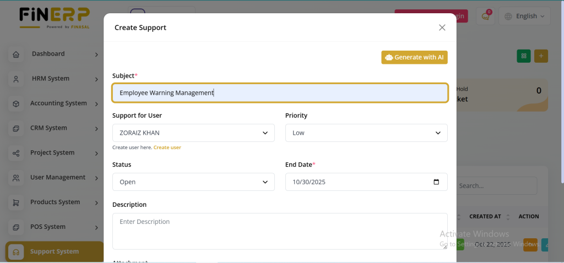Open the English language selector
The width and height of the screenshot is (564, 263).
click(524, 17)
